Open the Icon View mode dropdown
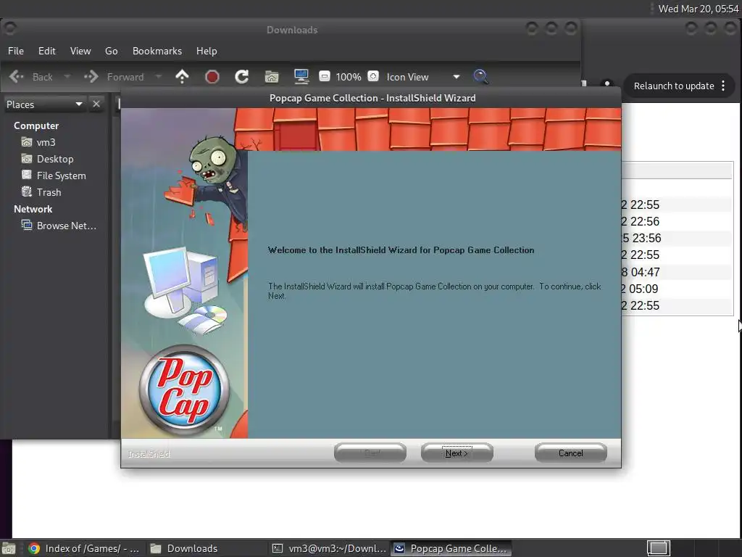 [423, 77]
